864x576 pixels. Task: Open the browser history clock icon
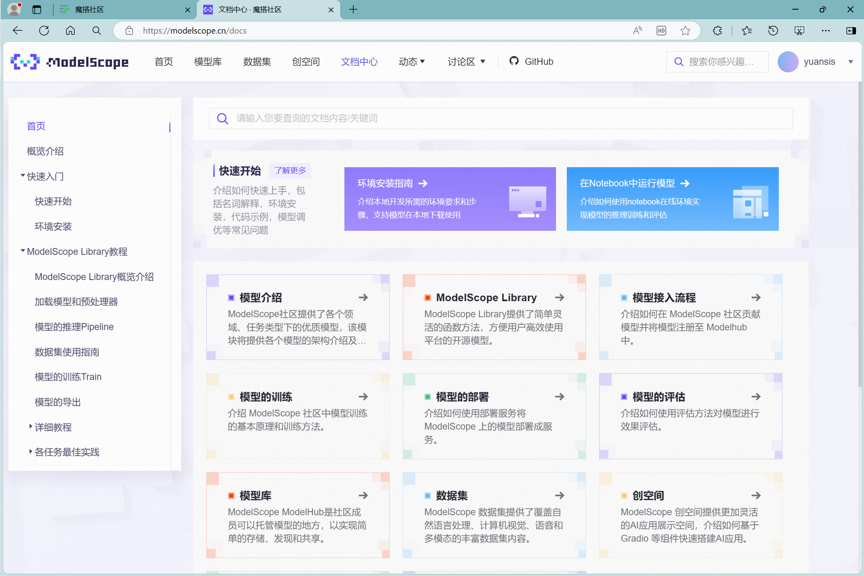[x=773, y=31]
